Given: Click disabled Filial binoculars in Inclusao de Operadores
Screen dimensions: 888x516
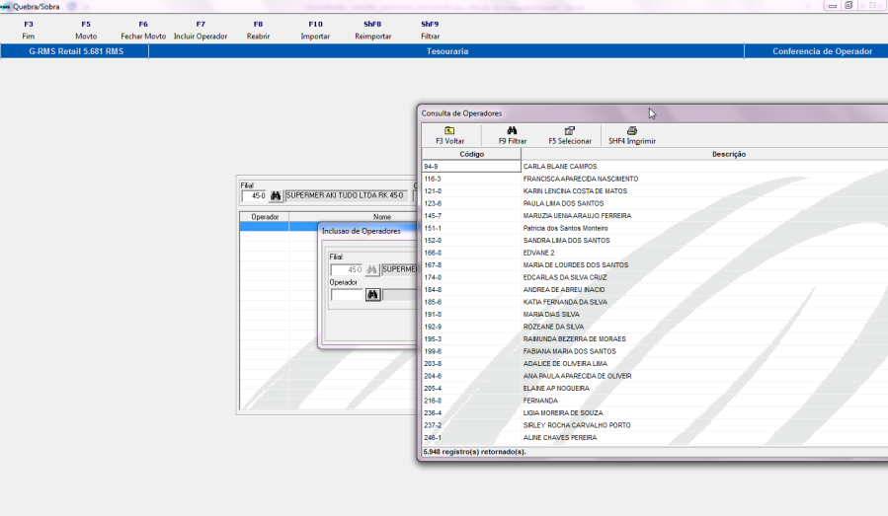Looking at the screenshot, I should 372,270.
